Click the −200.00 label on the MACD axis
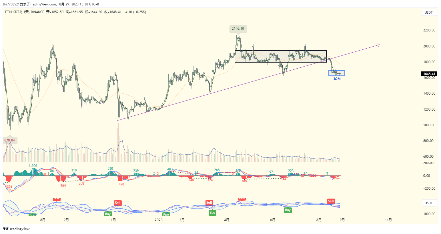This screenshot has width=441, height=234. point(429,189)
